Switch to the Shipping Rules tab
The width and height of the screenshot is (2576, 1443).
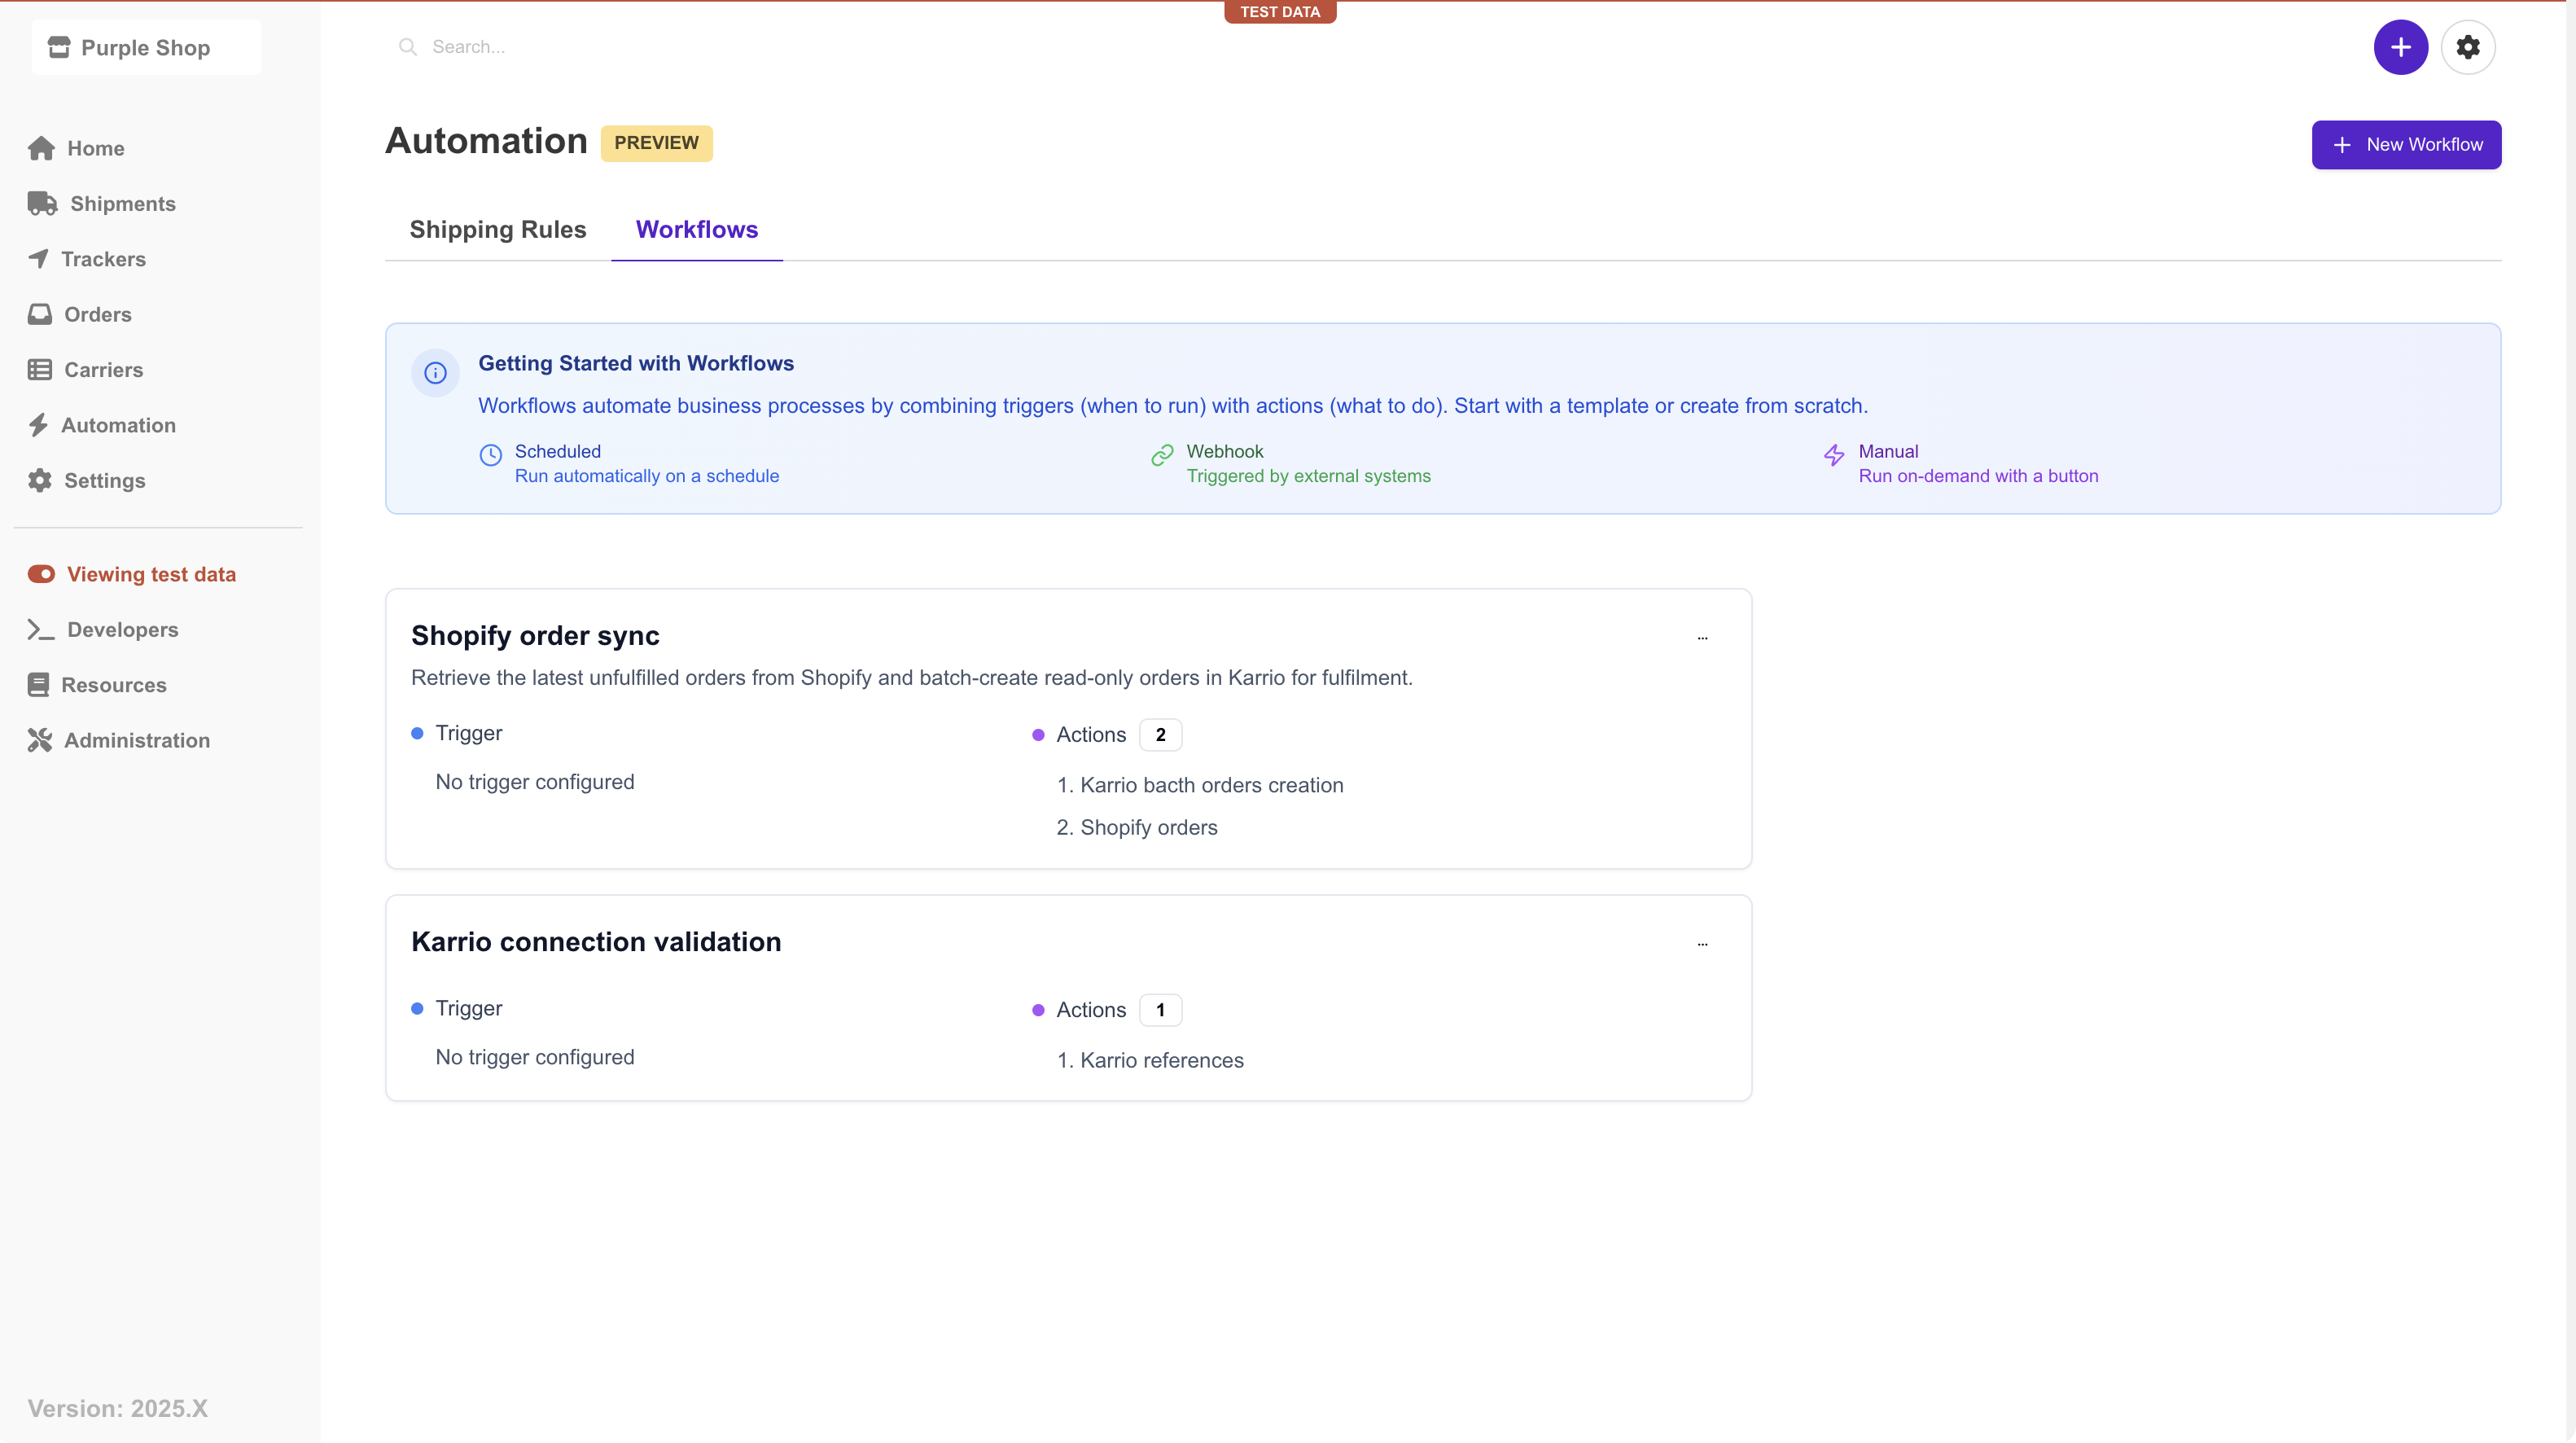point(497,229)
